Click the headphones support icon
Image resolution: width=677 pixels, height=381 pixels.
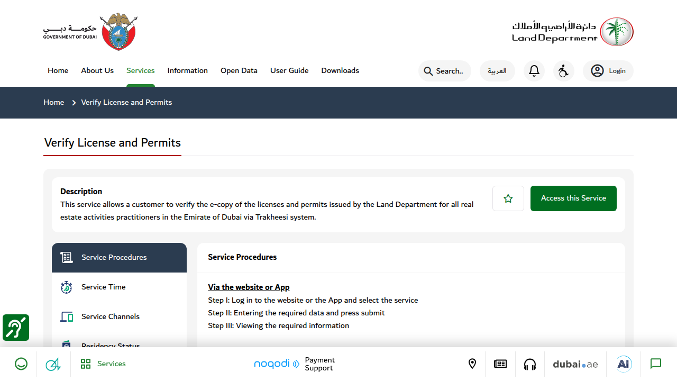click(530, 364)
